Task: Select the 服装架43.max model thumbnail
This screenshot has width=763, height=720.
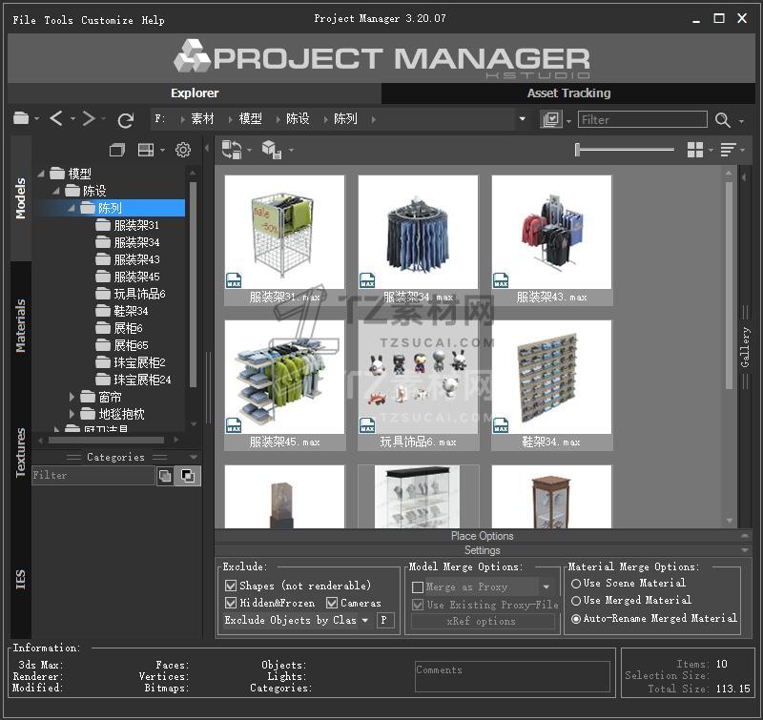Action: 551,238
